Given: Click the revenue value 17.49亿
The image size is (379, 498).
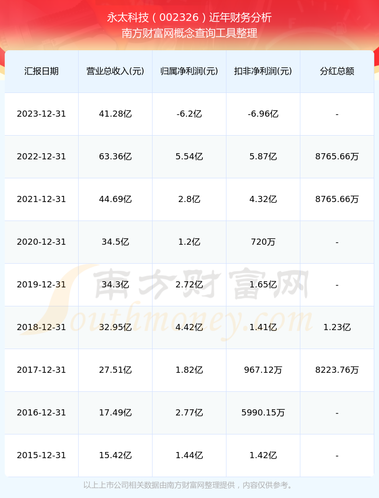Looking at the screenshot, I should [116, 413].
